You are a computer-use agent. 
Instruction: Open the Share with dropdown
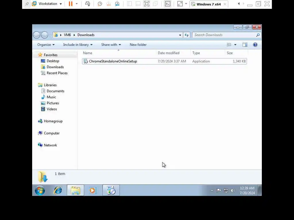[x=111, y=45]
